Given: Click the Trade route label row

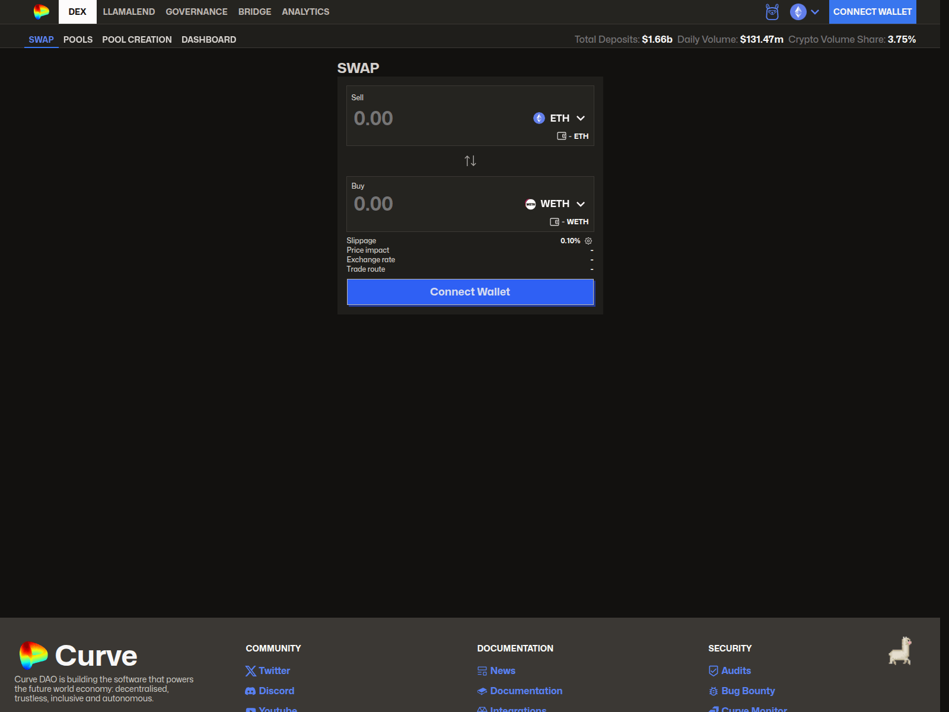Looking at the screenshot, I should 470,269.
